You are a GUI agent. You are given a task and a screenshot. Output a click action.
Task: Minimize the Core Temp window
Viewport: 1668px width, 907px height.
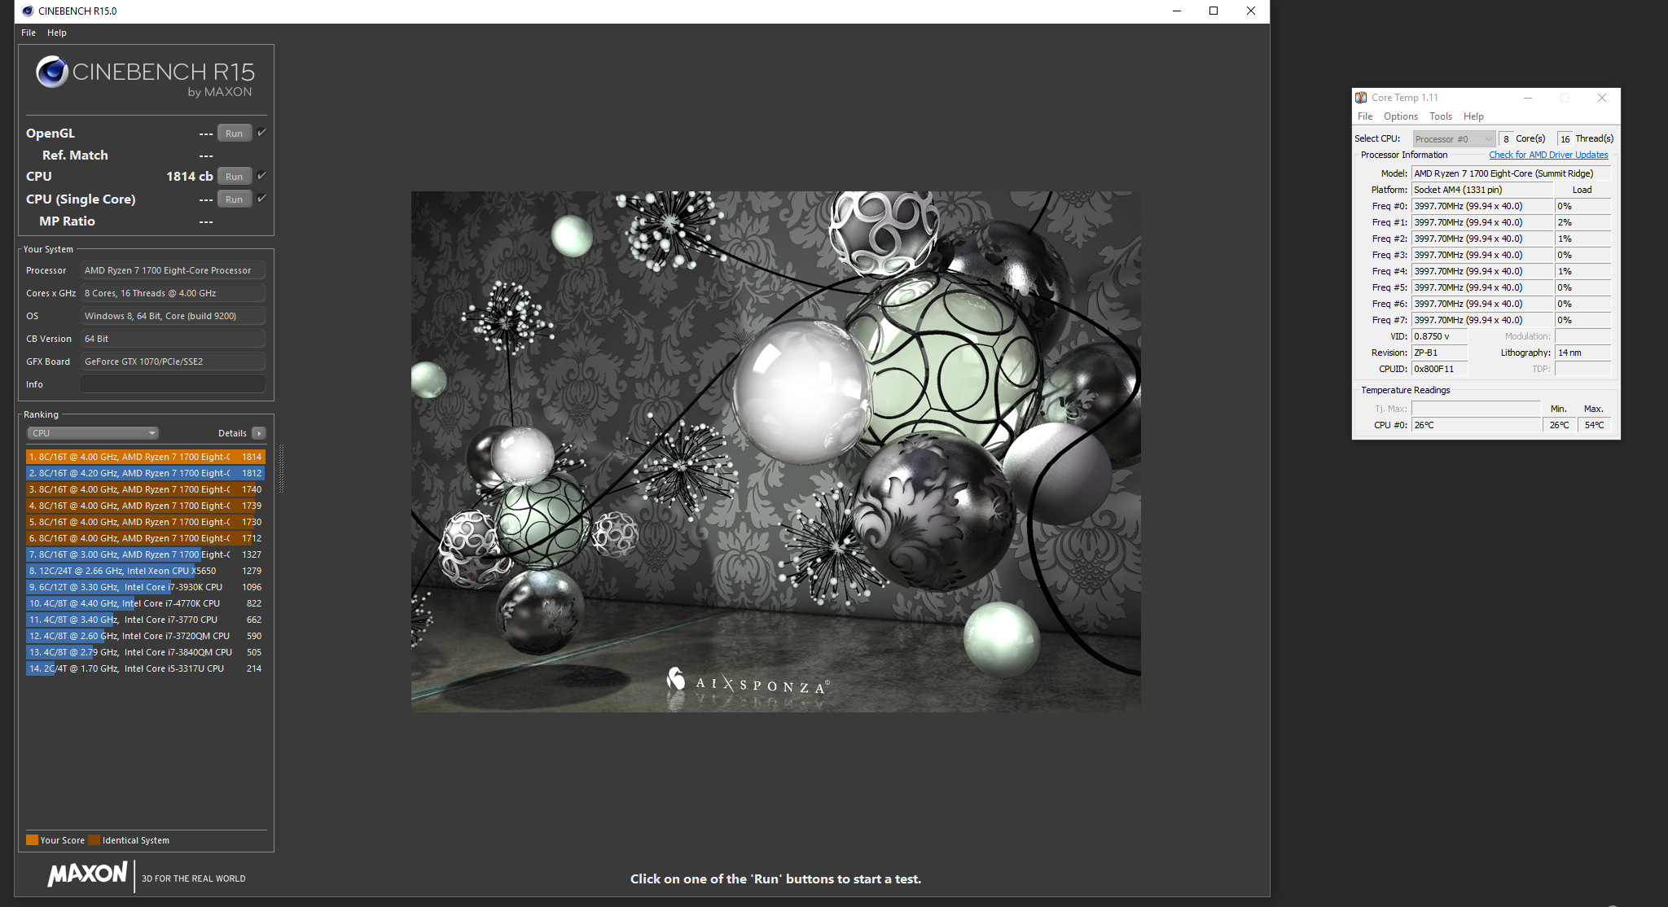(1528, 98)
